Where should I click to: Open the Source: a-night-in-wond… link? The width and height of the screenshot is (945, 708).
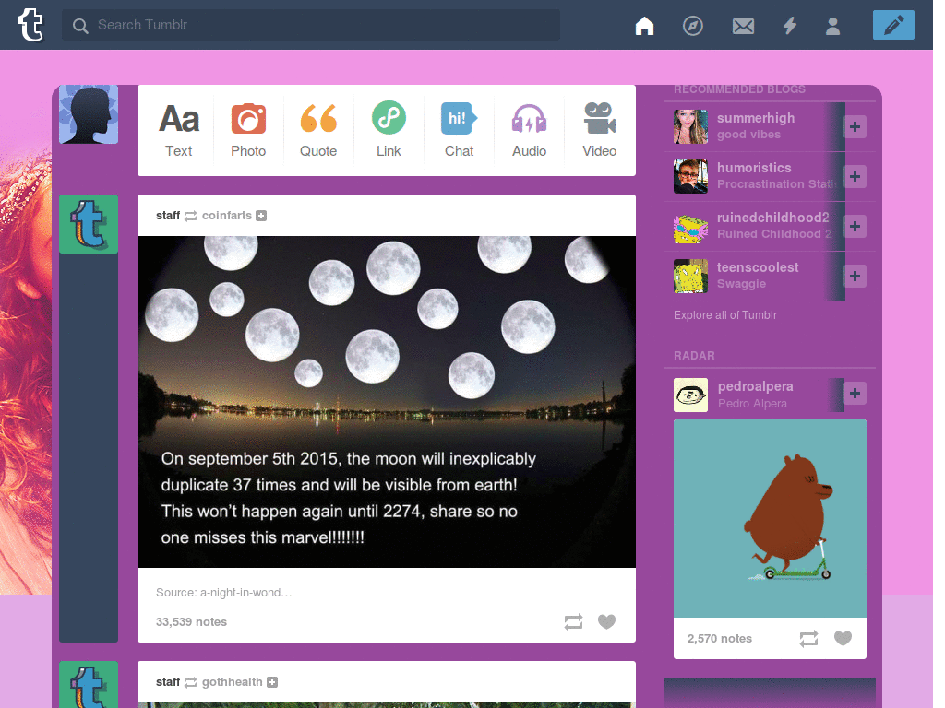point(223,593)
